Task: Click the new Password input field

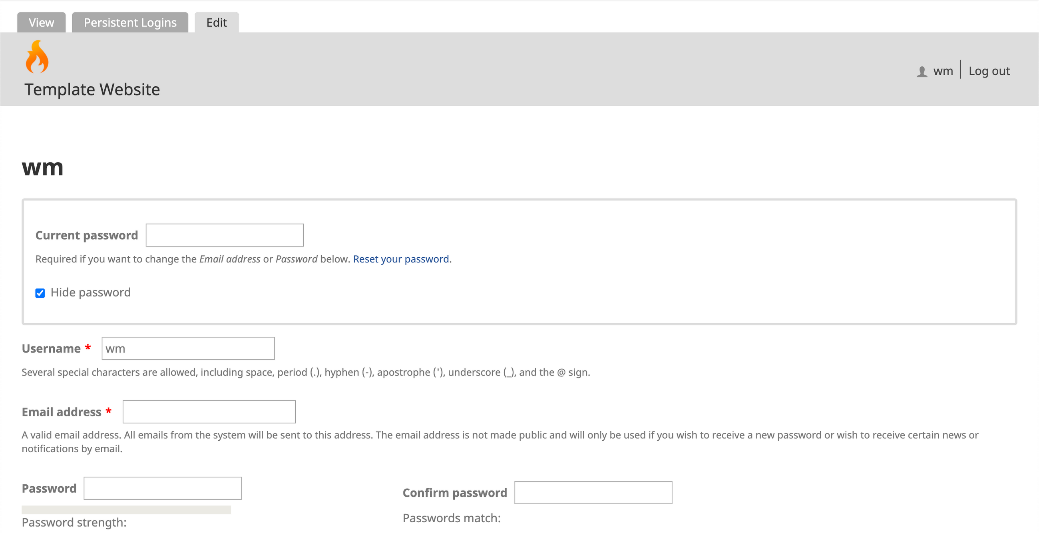Action: click(x=163, y=488)
